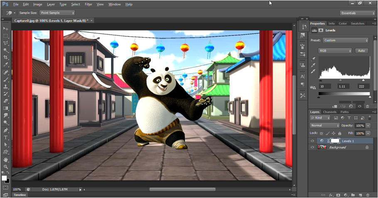
Task: Open the Timeline panel tab
Action: [20, 195]
